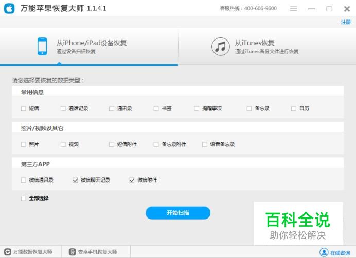Click the 注册 register link

(346, 22)
